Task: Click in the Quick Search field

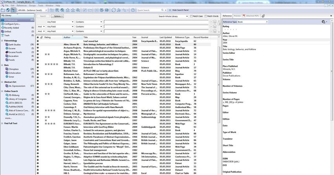Action: pos(149,10)
